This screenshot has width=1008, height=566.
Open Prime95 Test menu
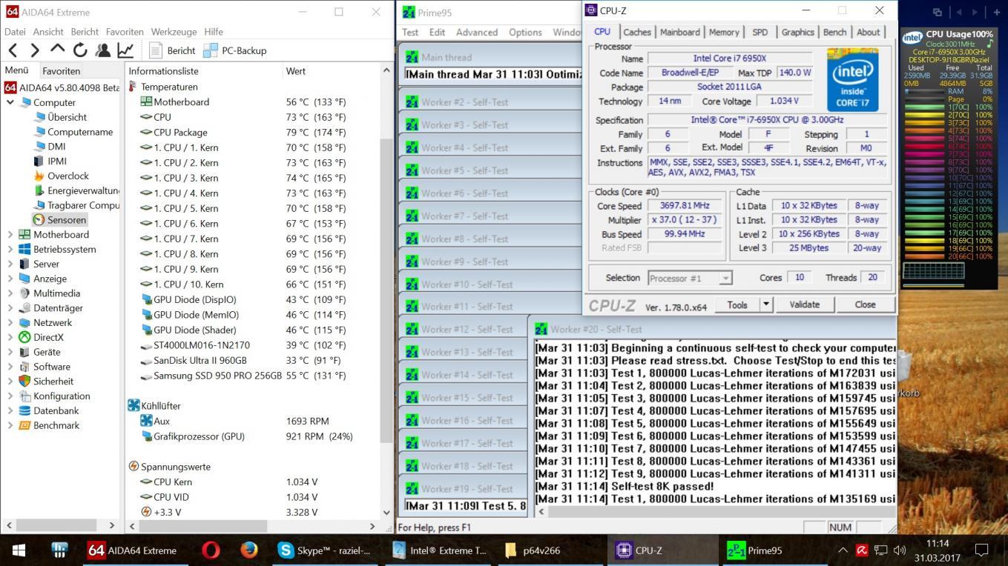410,32
